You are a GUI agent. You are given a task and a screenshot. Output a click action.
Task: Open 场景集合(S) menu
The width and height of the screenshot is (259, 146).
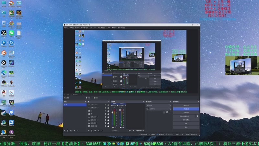(101, 28)
